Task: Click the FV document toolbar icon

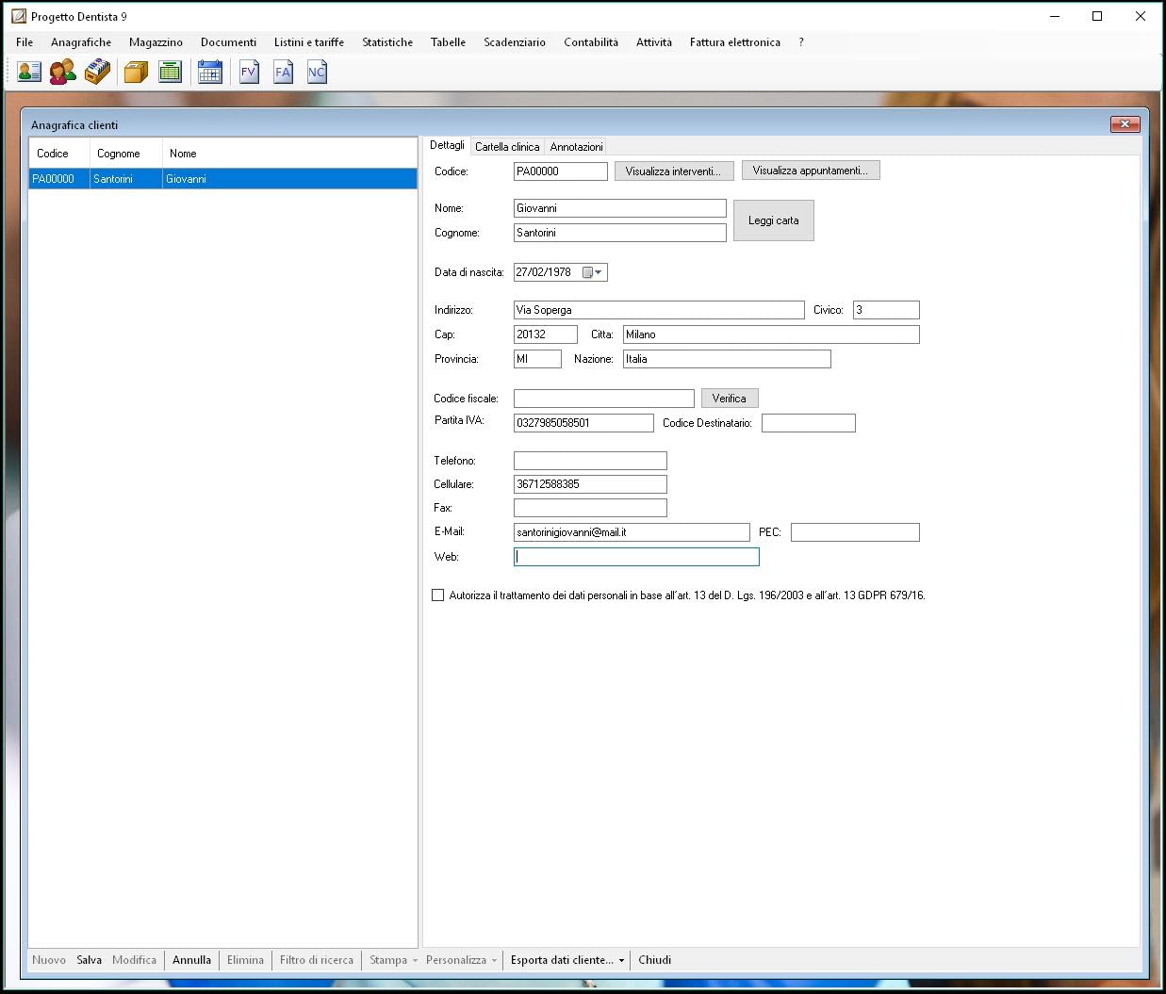Action: pos(249,72)
